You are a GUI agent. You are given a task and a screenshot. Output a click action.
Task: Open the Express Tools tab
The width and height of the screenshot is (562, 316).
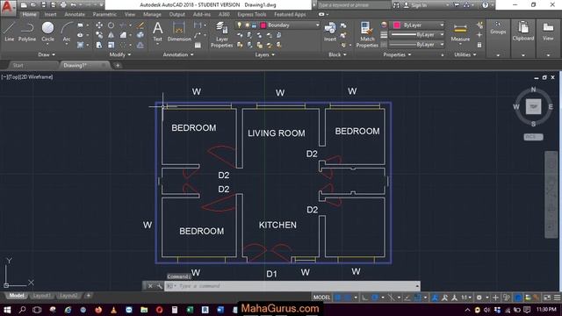252,14
